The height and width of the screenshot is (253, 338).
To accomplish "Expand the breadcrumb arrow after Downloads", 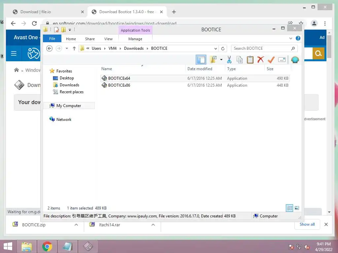I will (148, 48).
